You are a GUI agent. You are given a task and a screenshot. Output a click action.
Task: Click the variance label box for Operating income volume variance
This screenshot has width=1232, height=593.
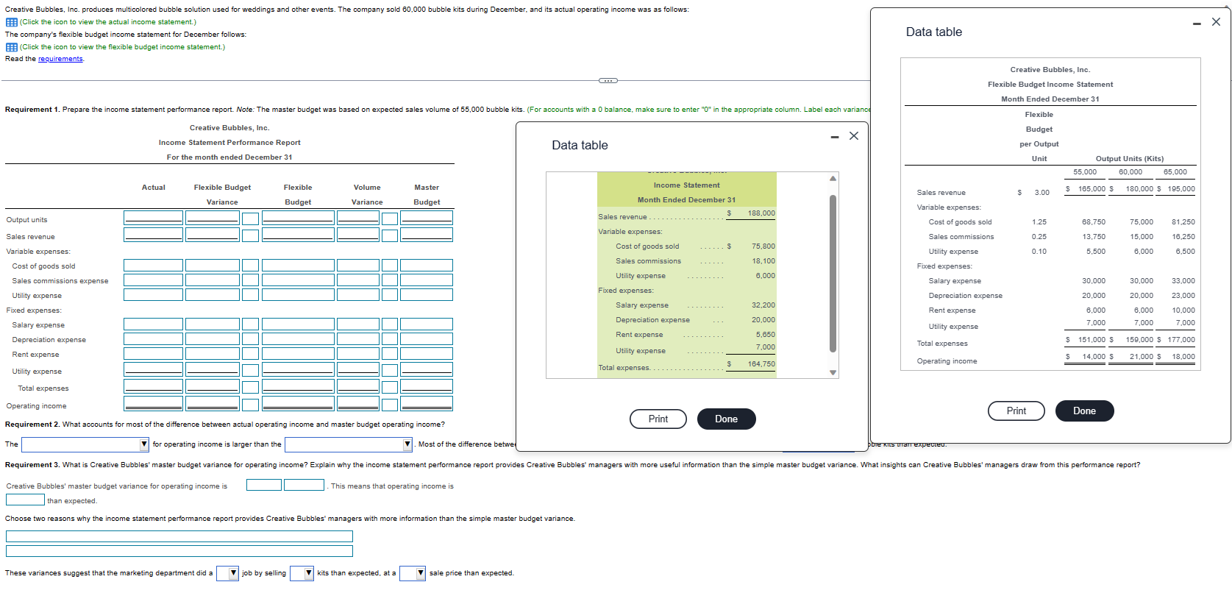pos(390,405)
